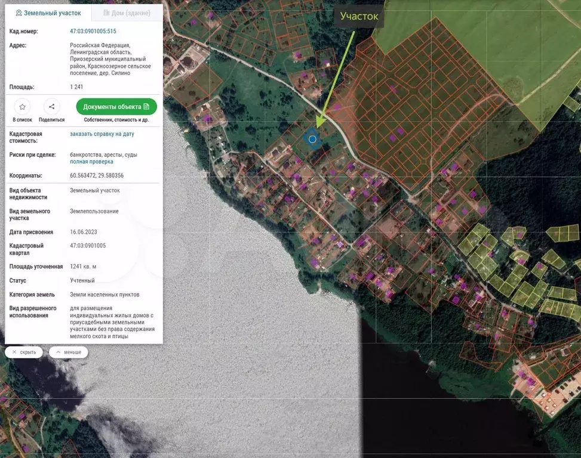The image size is (581, 458).
Task: Open Документы объекта green button
Action: (x=116, y=107)
